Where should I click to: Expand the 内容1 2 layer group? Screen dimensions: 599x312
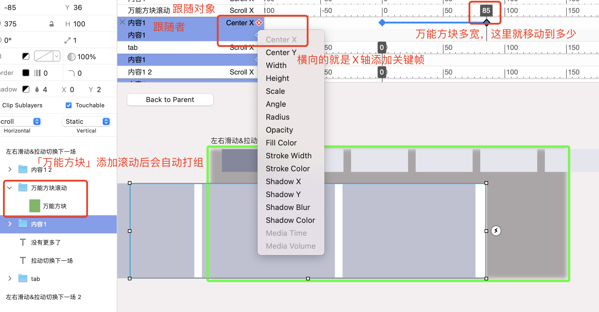10,169
